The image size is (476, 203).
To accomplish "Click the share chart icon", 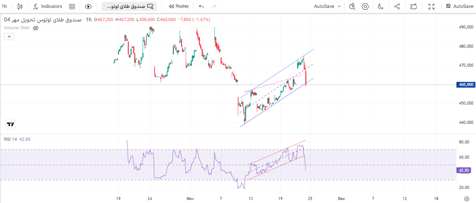I will (x=397, y=6).
